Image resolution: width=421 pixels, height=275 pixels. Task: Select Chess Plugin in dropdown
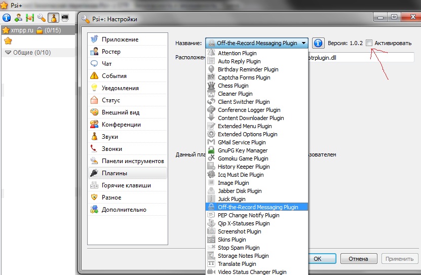[257, 86]
